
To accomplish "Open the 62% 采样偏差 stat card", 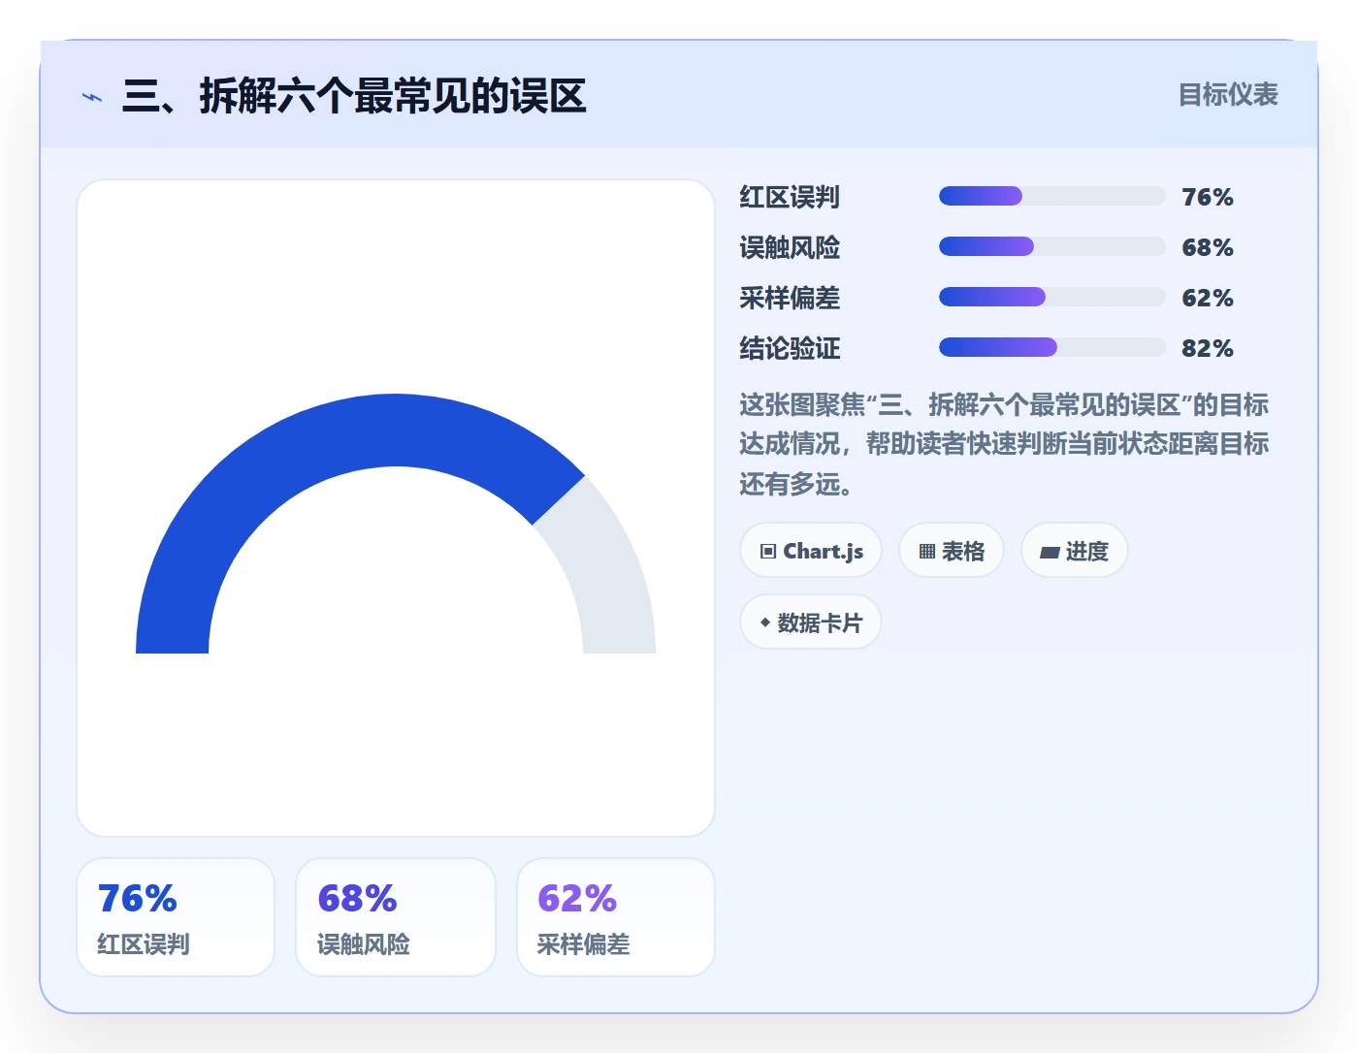I will (x=616, y=917).
